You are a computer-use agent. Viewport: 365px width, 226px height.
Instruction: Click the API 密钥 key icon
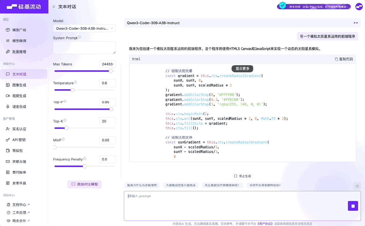click(8, 140)
